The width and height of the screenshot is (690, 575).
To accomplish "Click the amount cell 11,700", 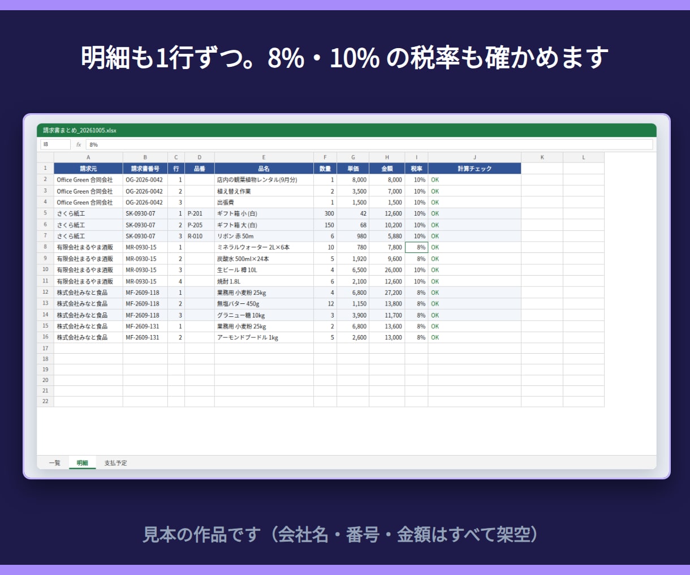I will coord(387,315).
